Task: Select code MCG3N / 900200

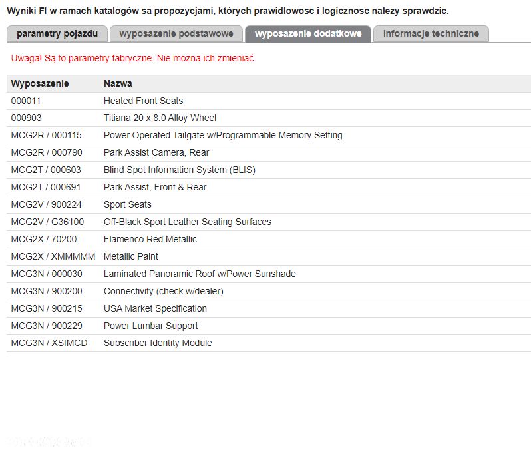Action: tap(47, 291)
